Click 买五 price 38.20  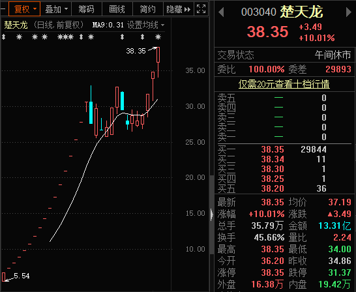(273, 188)
